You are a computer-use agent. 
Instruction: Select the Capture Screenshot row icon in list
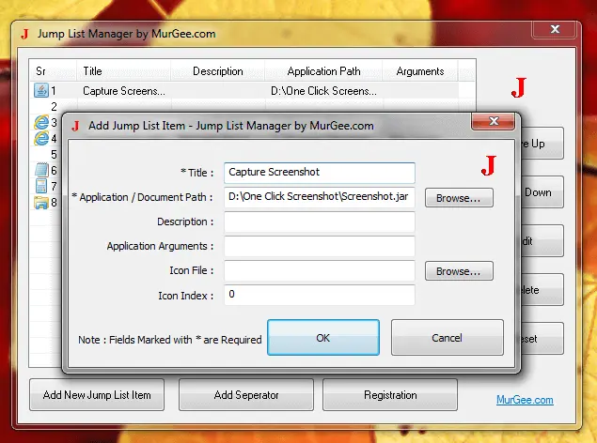tap(40, 91)
